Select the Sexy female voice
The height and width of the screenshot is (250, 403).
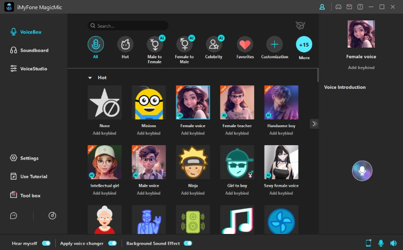282,162
